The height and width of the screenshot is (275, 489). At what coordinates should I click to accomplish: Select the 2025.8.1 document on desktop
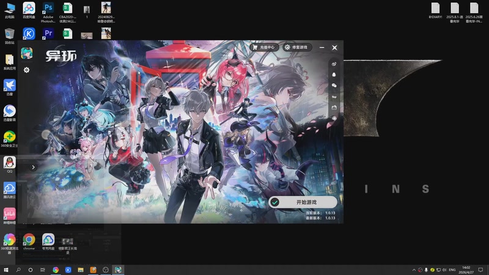pos(455,12)
